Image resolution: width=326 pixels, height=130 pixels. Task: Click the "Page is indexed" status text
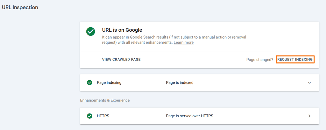pos(180,82)
